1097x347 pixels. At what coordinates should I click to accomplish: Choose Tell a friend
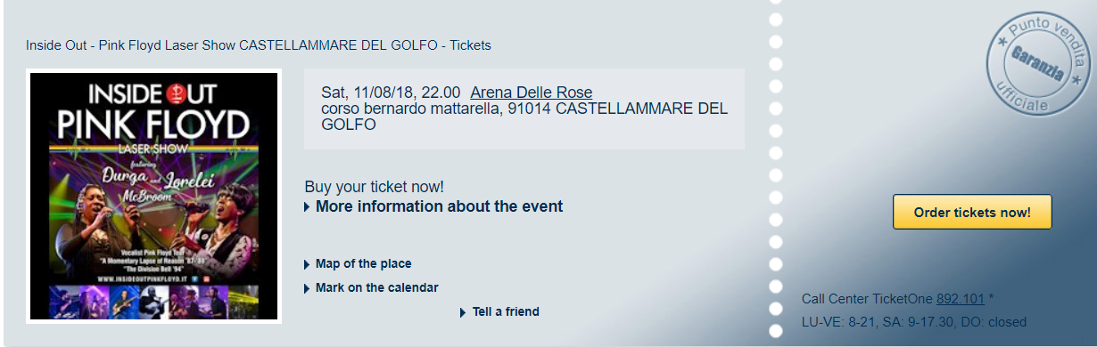(506, 312)
